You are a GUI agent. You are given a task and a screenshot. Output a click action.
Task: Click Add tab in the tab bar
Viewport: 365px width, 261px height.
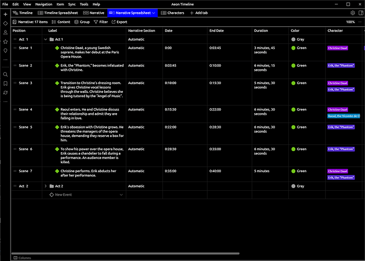click(x=199, y=13)
